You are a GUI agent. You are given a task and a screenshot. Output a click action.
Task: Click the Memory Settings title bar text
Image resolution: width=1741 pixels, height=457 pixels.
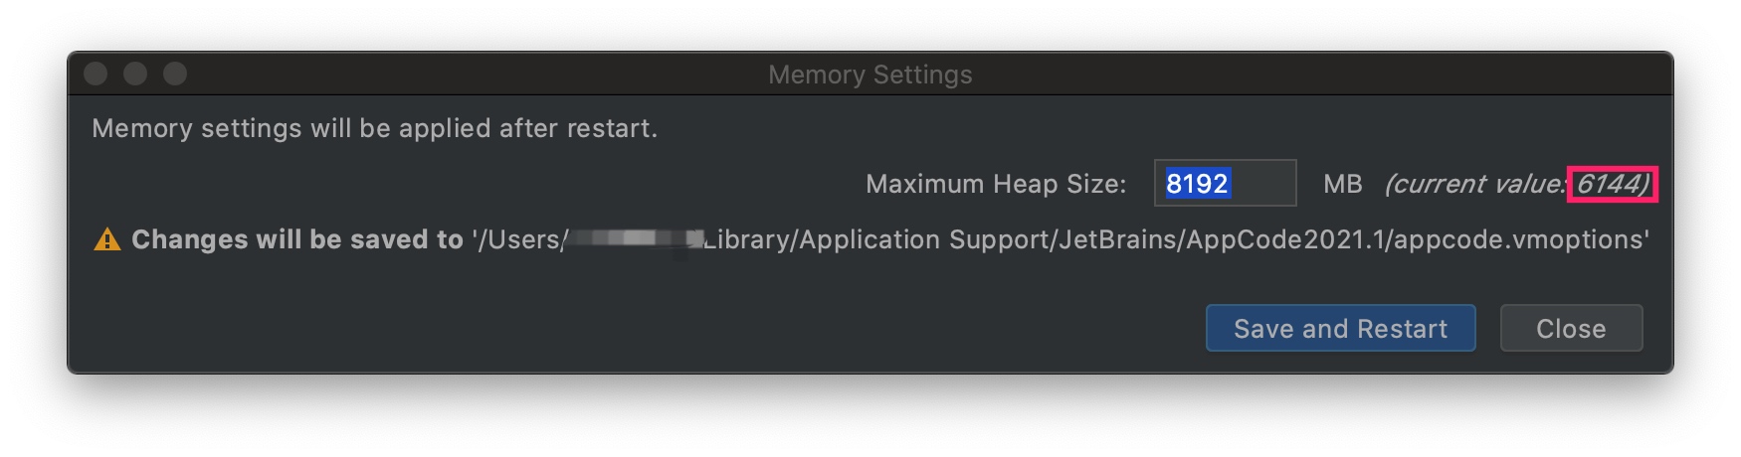870,75
